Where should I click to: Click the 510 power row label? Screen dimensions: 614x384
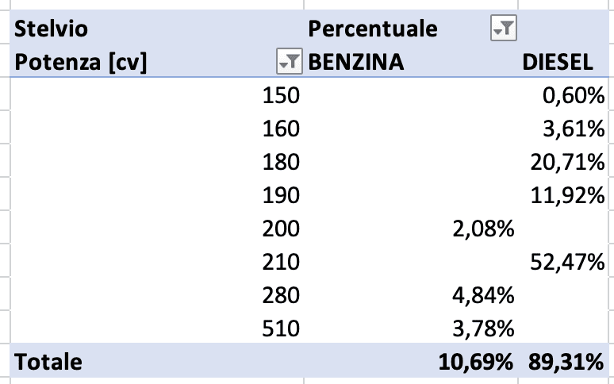tap(281, 329)
